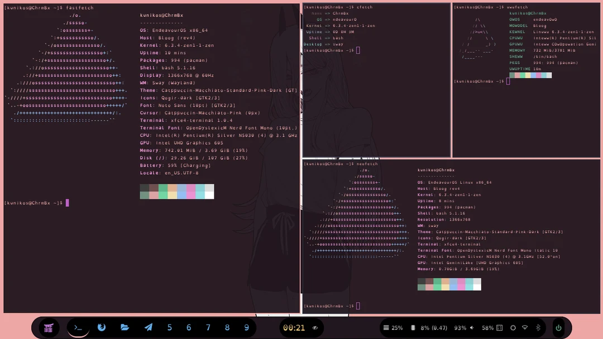Click the cursor prompt in the fastfetch terminal
Image resolution: width=603 pixels, height=339 pixels.
[67, 203]
